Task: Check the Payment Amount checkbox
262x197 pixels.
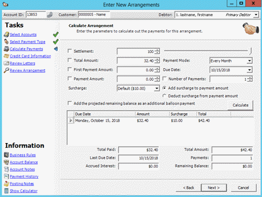Action: point(70,79)
